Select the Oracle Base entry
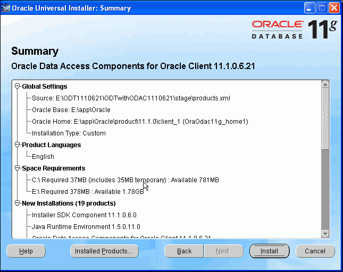This screenshot has width=343, height=272. [x=71, y=110]
